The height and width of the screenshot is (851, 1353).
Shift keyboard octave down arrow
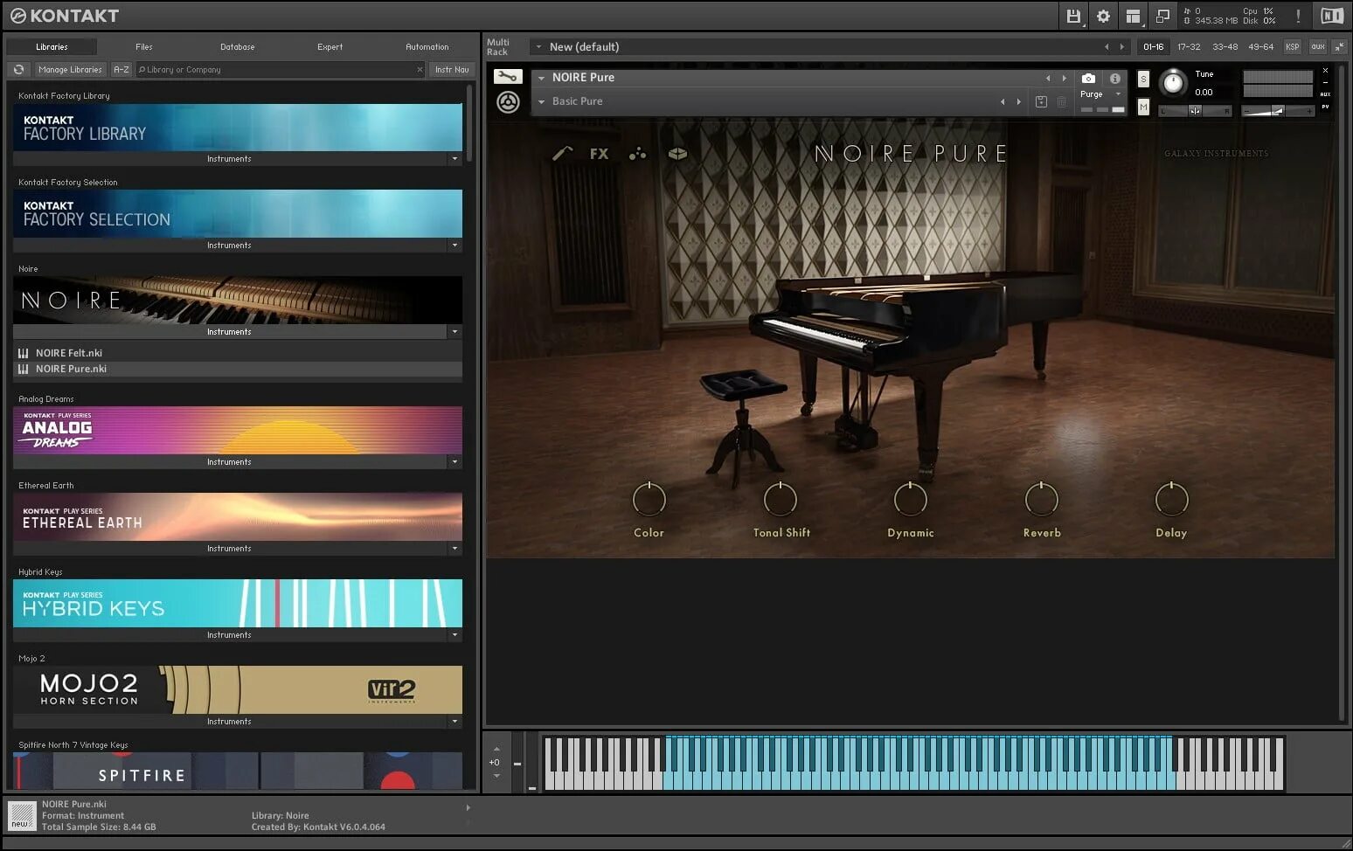click(496, 776)
